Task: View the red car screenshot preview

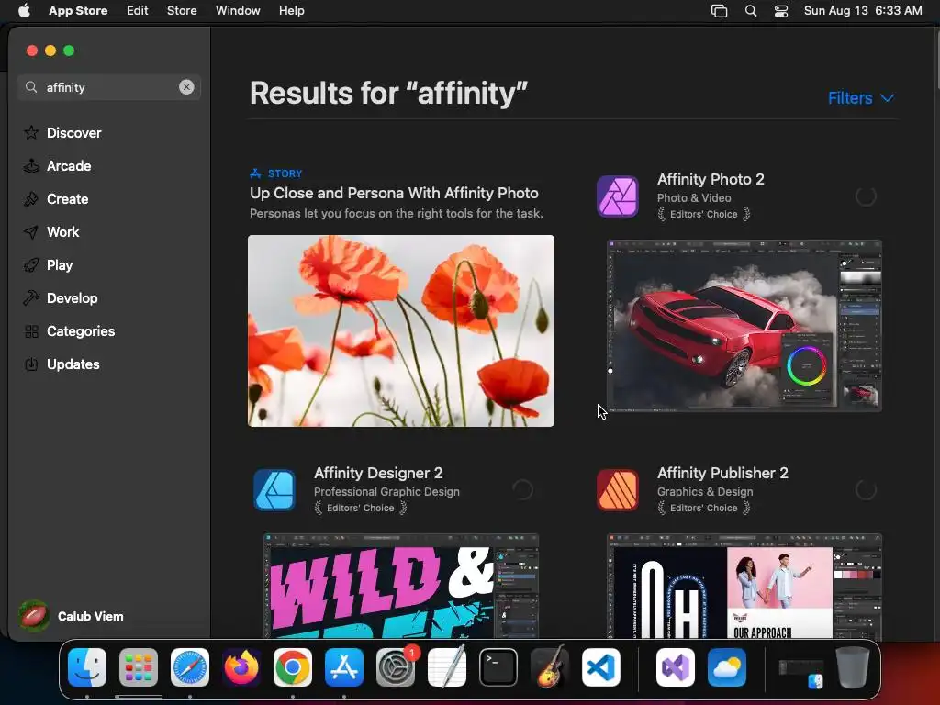Action: (x=744, y=326)
